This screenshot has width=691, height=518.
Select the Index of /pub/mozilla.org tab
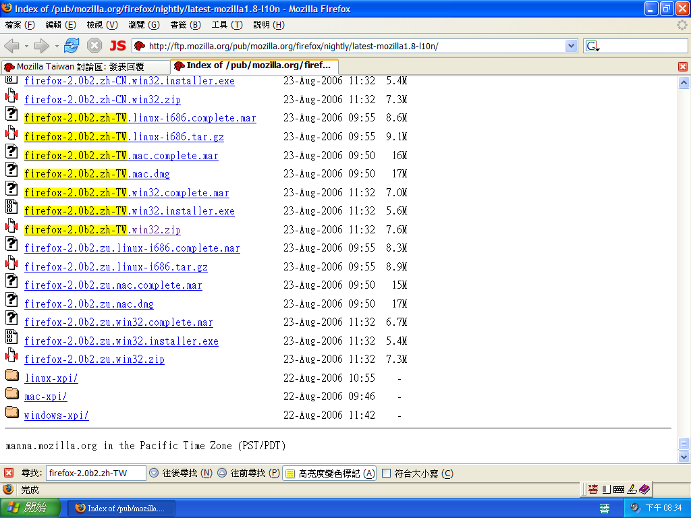(254, 65)
